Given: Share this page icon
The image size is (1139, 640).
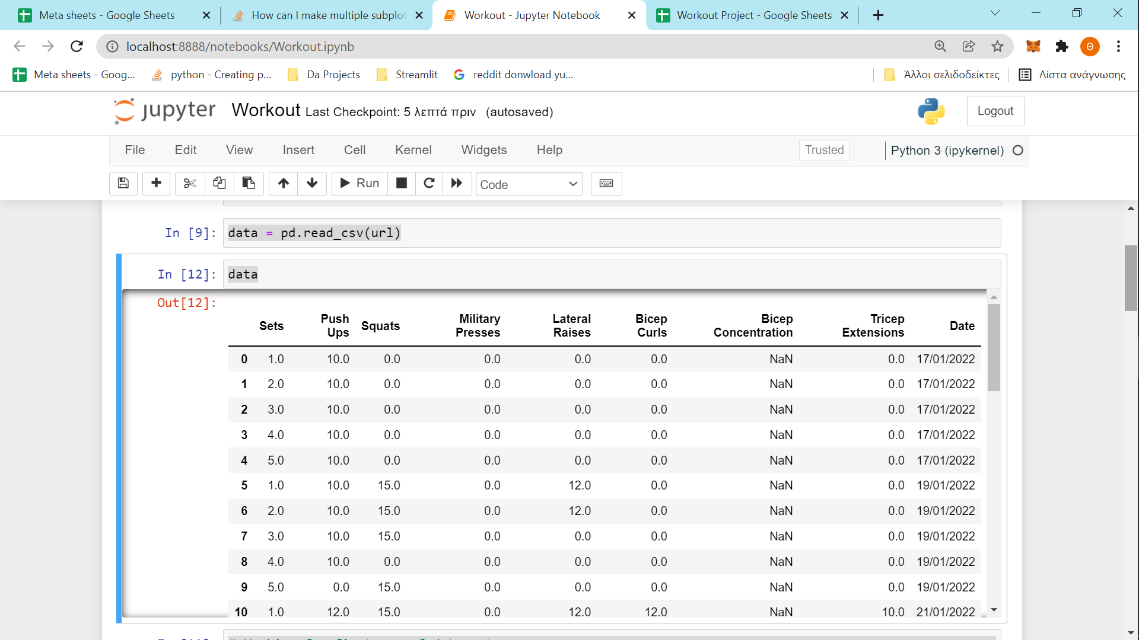Looking at the screenshot, I should 969,46.
